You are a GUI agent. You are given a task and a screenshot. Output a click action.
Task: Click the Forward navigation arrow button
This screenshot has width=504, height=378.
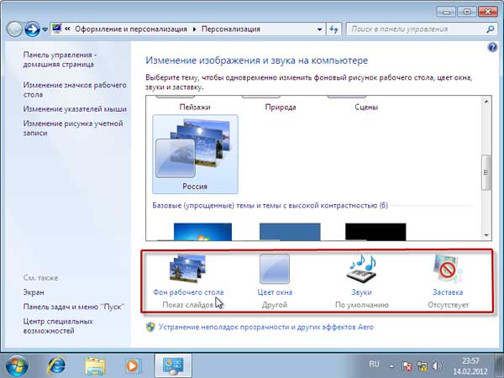pyautogui.click(x=32, y=29)
